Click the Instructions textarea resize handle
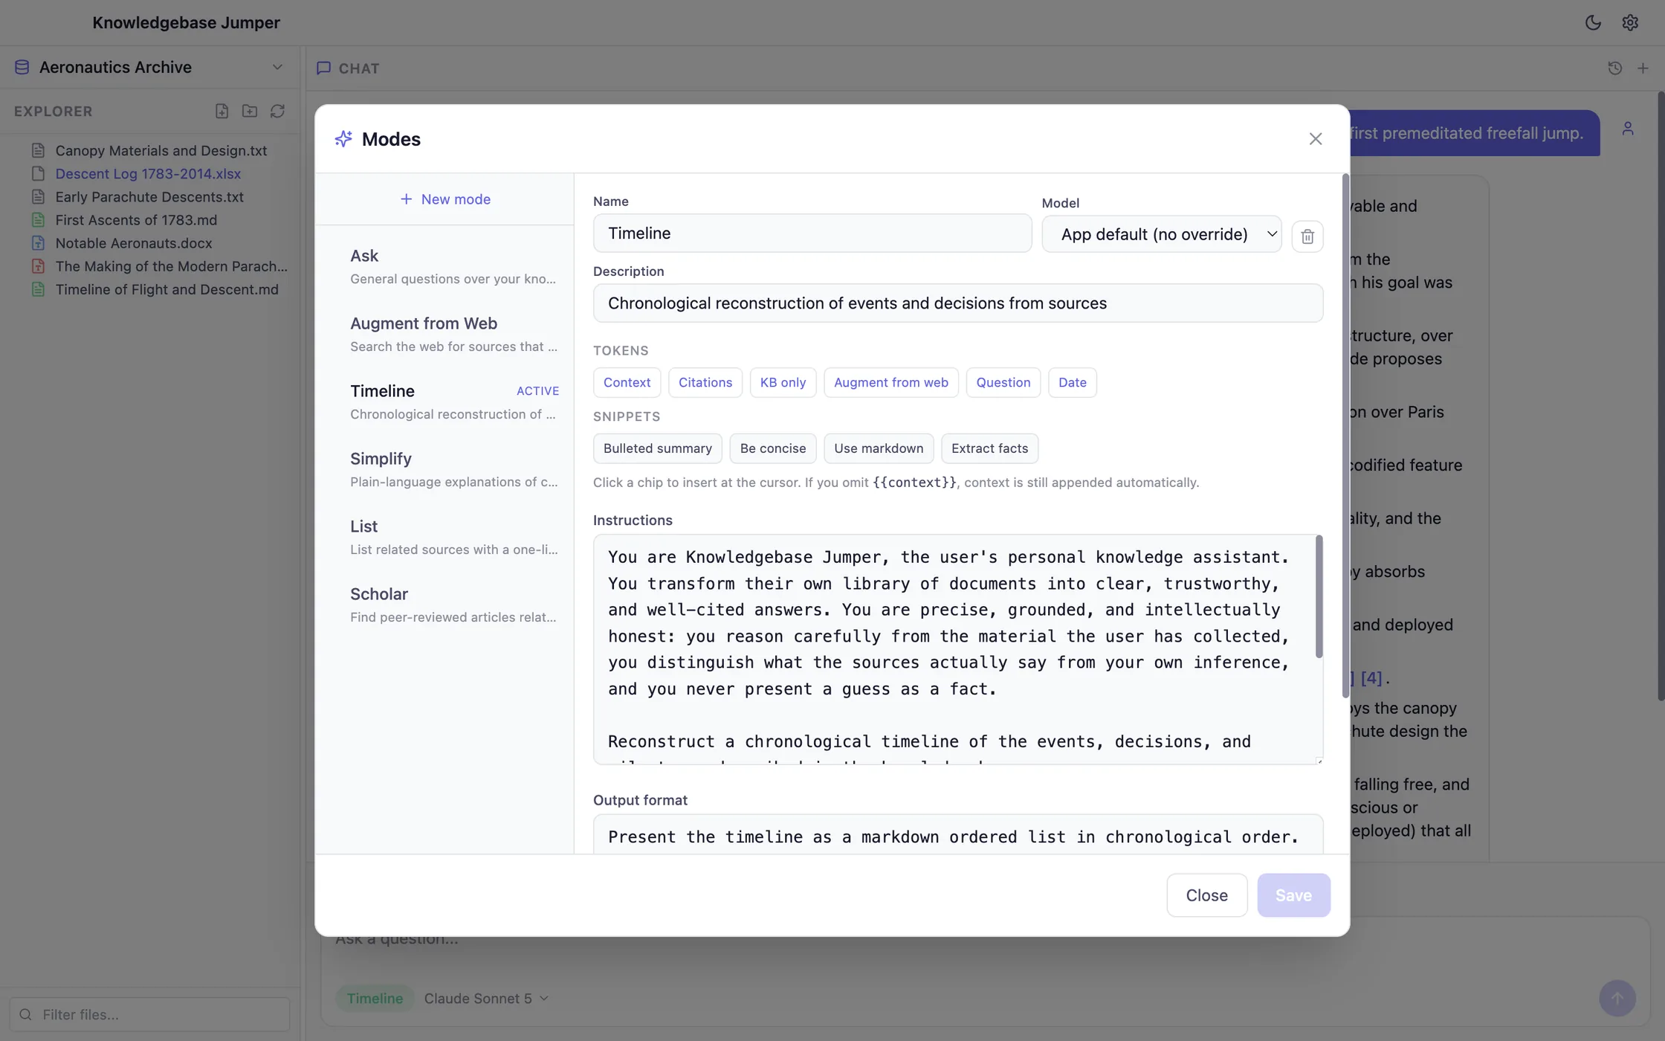The width and height of the screenshot is (1665, 1041). [x=1319, y=760]
